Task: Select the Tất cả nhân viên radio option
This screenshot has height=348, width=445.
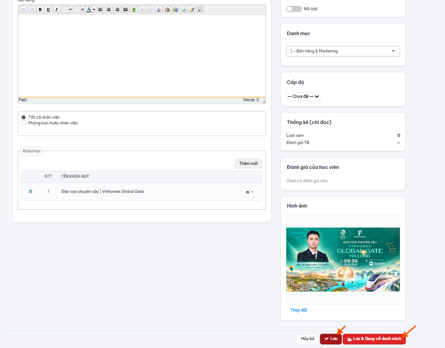Action: pyautogui.click(x=24, y=117)
